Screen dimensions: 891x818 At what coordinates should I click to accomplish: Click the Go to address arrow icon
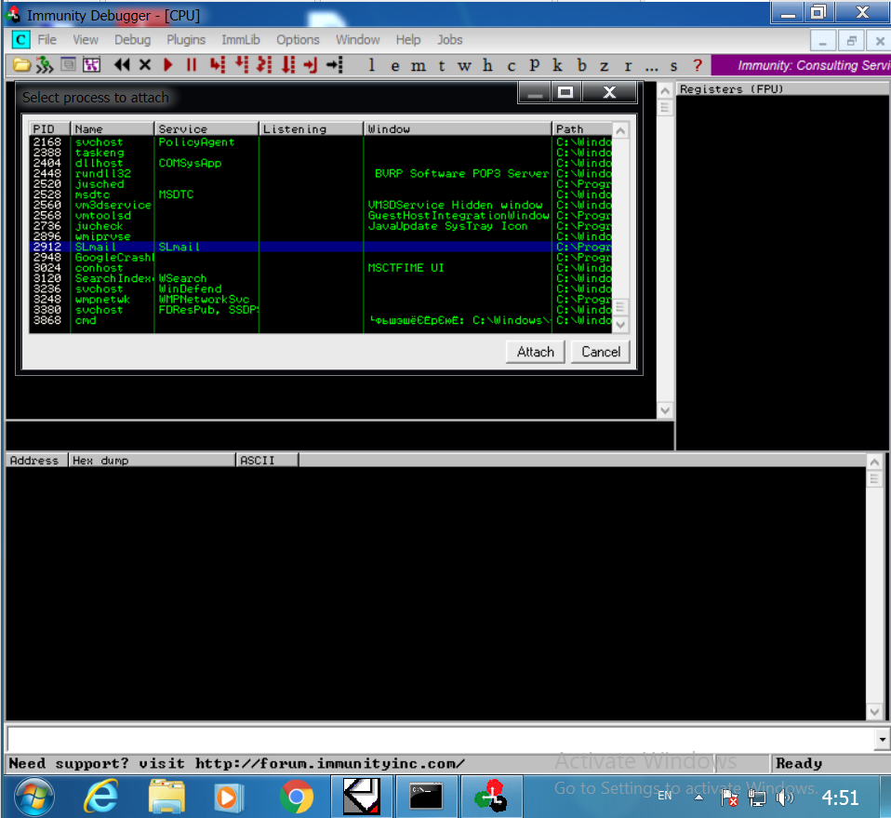coord(335,65)
